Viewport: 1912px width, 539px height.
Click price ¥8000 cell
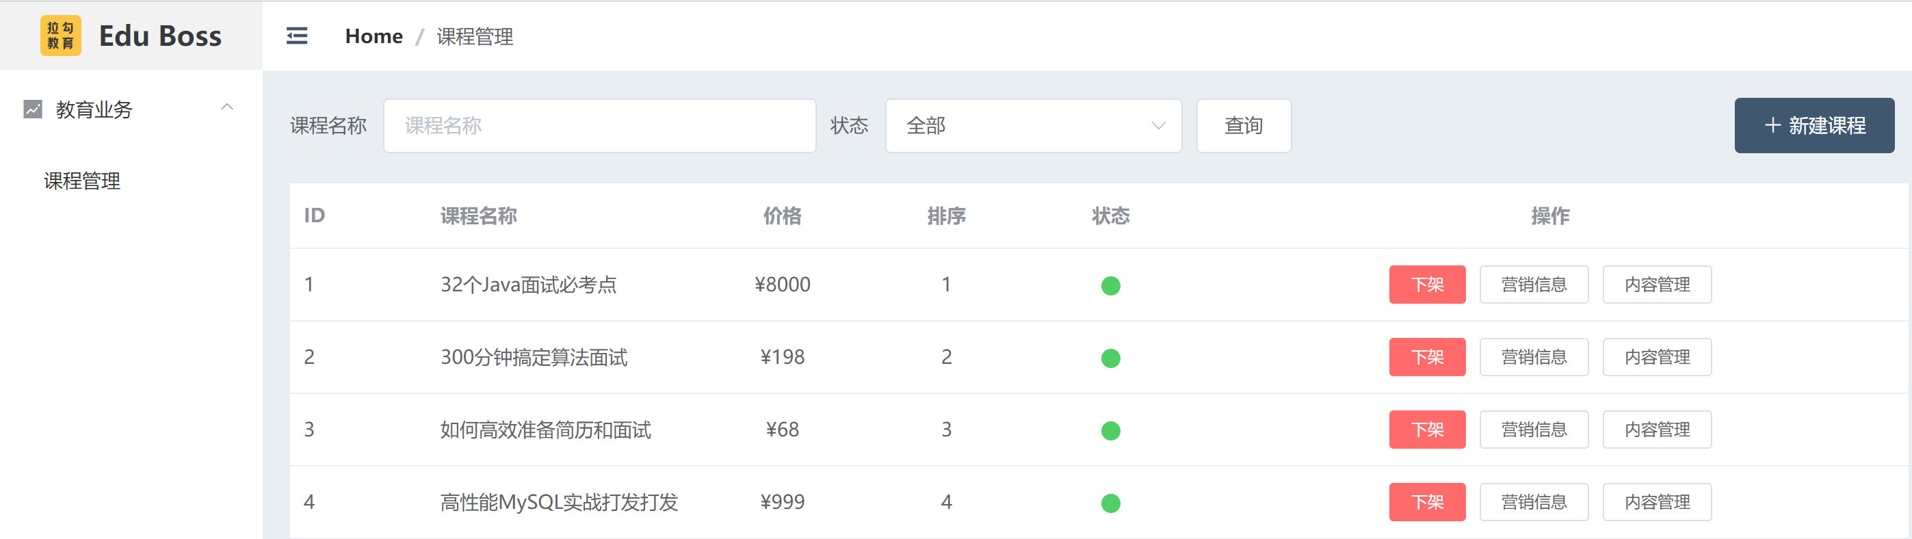click(x=783, y=285)
